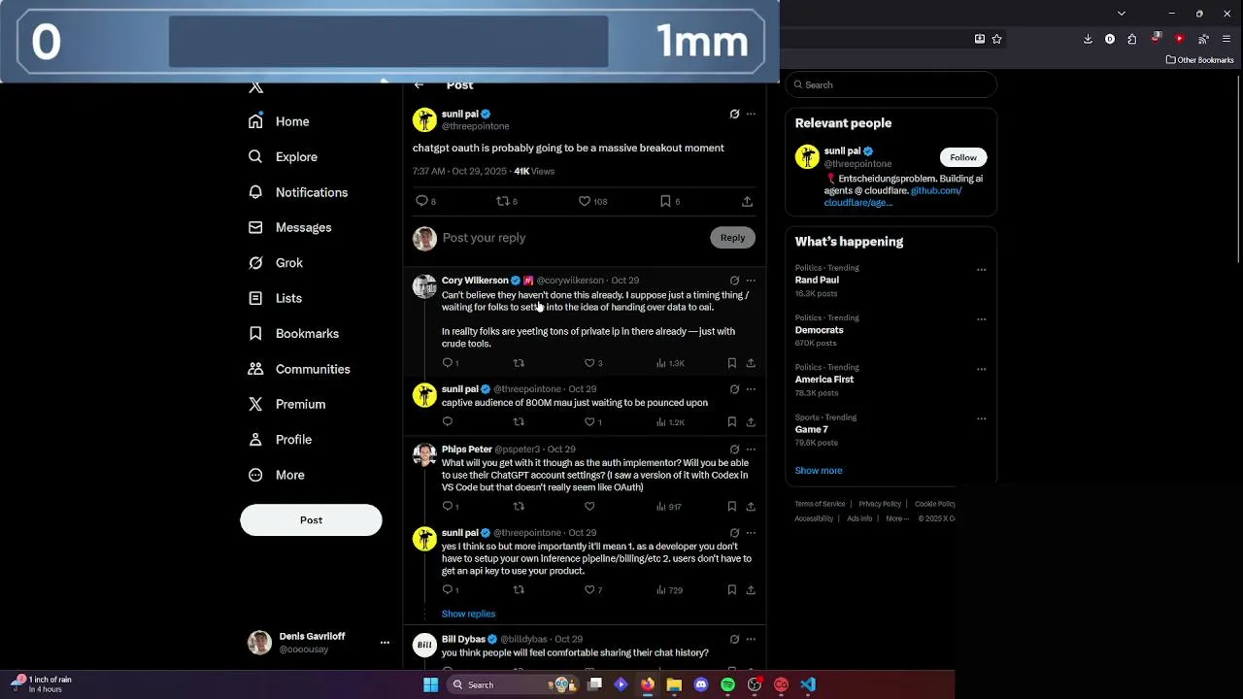
Task: Click the Communities people icon in sidebar
Action: point(255,369)
